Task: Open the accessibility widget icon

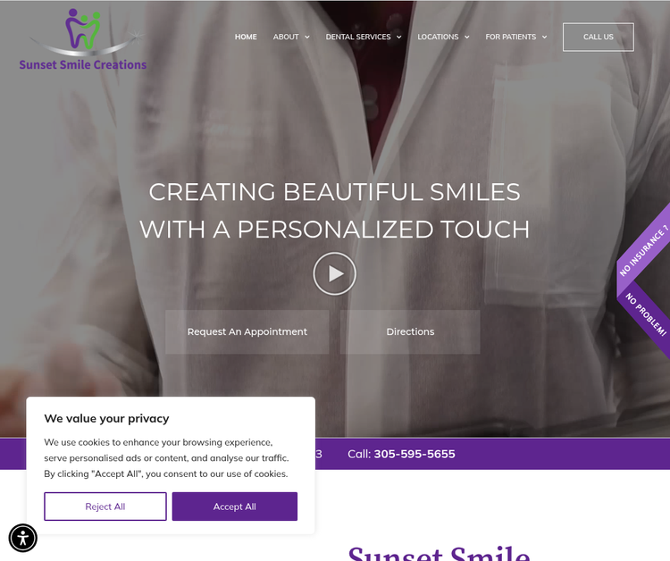Action: click(23, 538)
